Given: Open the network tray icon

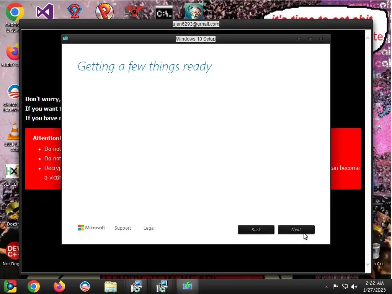Looking at the screenshot, I should (x=345, y=286).
